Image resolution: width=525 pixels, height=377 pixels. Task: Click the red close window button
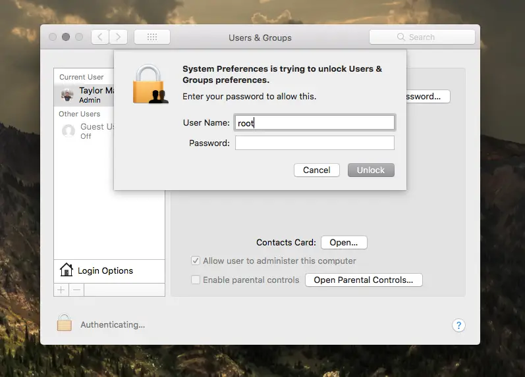click(x=53, y=37)
